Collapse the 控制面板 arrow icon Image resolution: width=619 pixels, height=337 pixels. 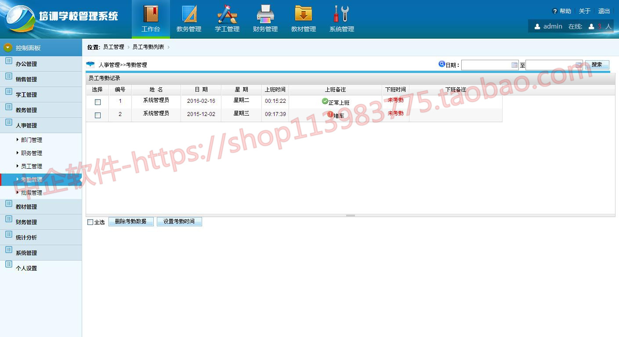tap(8, 47)
